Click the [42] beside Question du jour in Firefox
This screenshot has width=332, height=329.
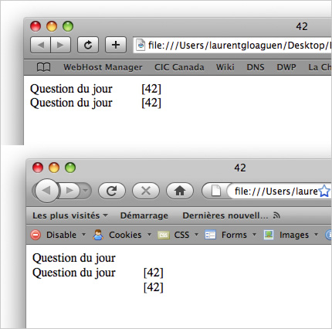[154, 273]
